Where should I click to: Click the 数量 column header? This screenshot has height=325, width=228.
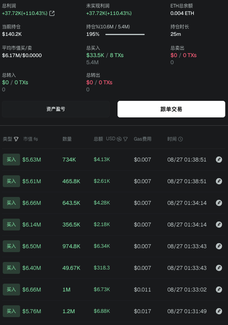pos(67,139)
